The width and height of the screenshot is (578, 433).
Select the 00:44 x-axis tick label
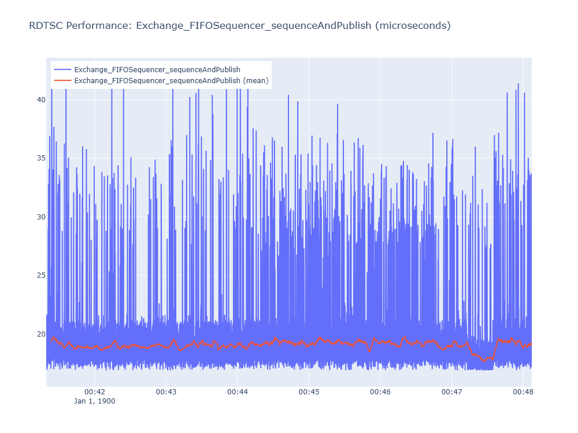pos(238,392)
